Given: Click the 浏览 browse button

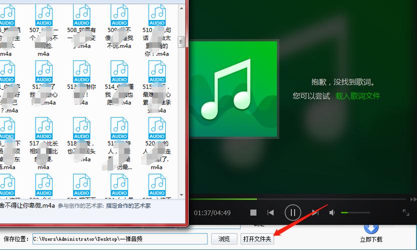Looking at the screenshot, I should (x=224, y=239).
